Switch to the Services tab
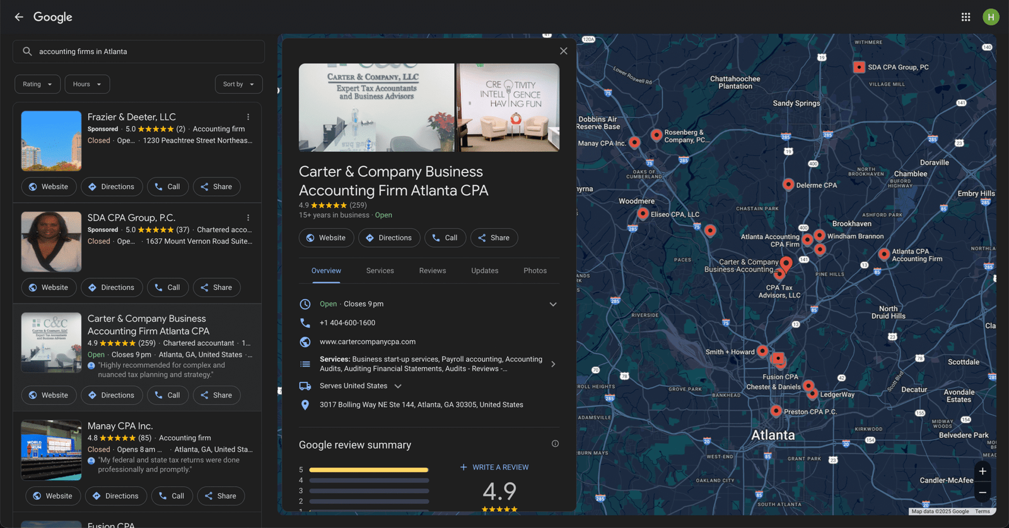The image size is (1009, 528). pyautogui.click(x=380, y=271)
